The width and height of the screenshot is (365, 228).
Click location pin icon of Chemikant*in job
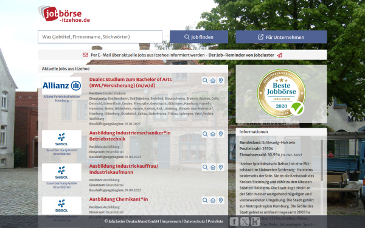pyautogui.click(x=221, y=200)
